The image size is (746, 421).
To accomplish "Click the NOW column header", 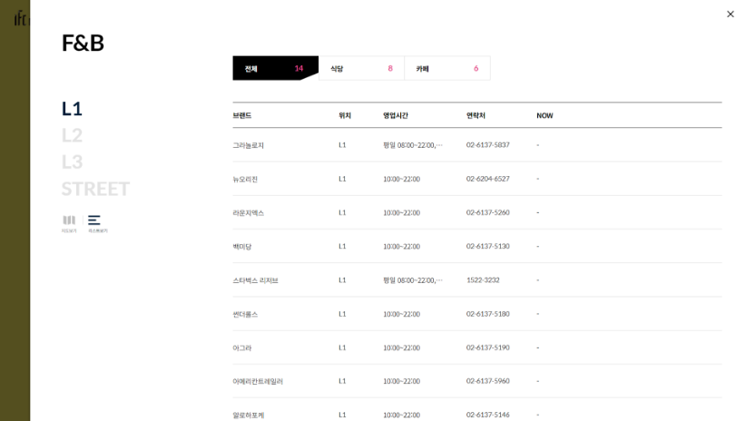I will tap(545, 115).
